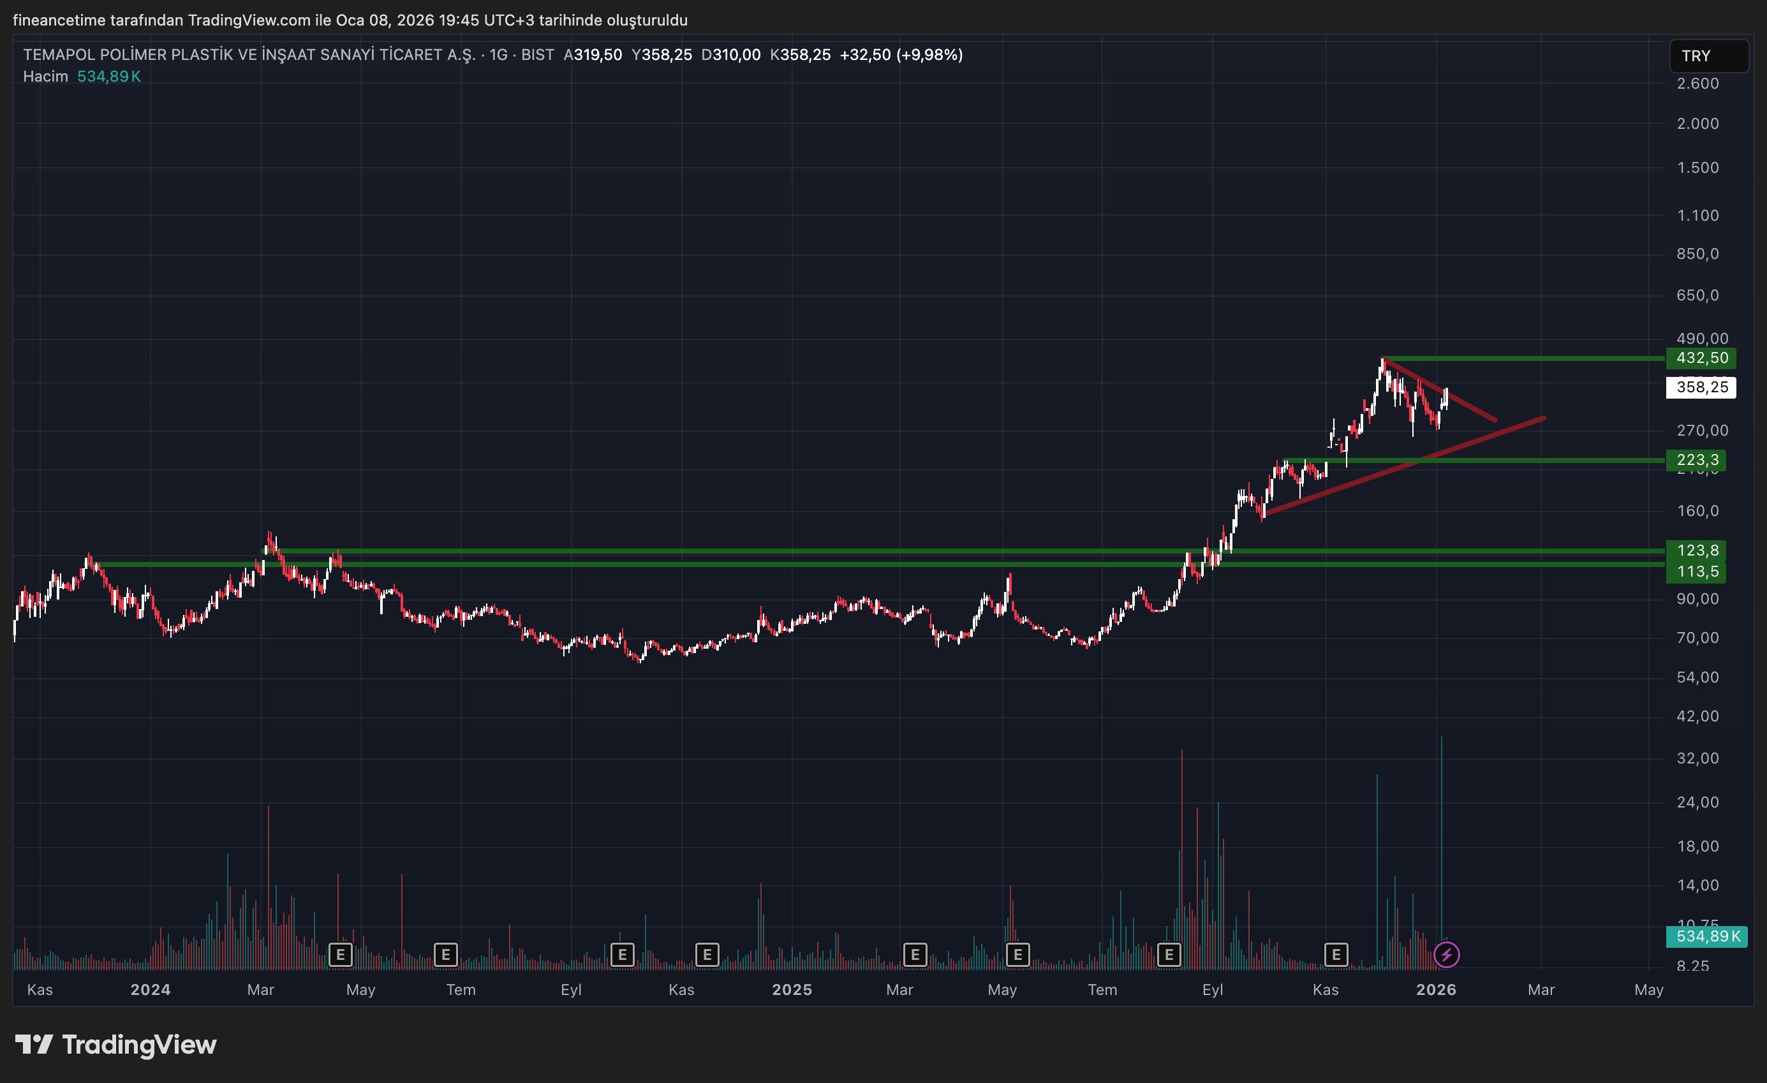Click the earnings E marker near Tem 2024

click(446, 955)
